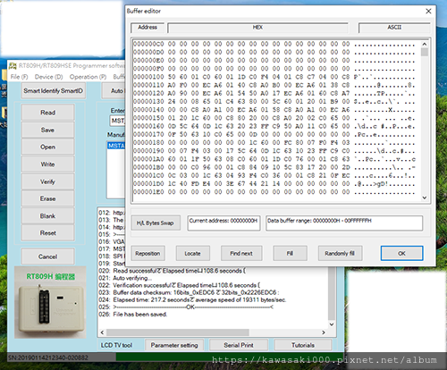Click log line 023 Buffer data checksum
The height and width of the screenshot is (370, 447).
click(x=189, y=292)
